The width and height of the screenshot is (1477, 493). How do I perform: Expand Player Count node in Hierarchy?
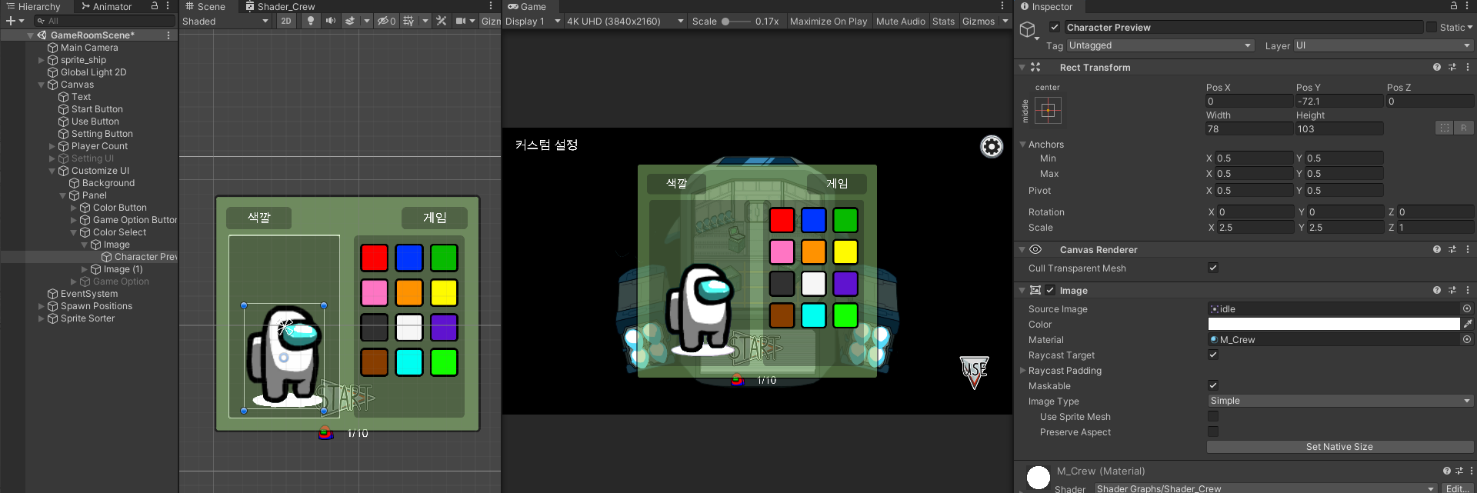pyautogui.click(x=52, y=146)
